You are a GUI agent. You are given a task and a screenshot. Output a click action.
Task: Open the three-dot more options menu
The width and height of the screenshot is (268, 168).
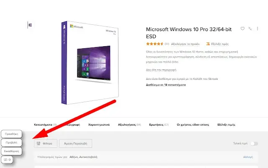(258, 29)
